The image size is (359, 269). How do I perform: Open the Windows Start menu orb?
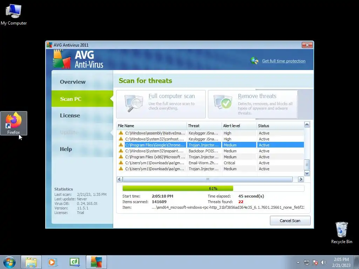click(x=9, y=262)
